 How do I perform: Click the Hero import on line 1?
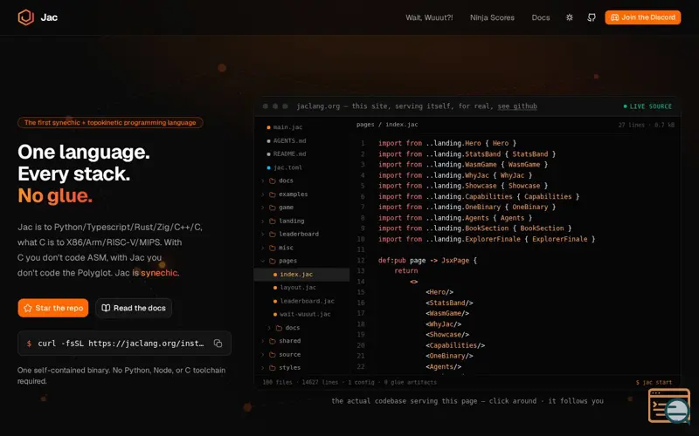[447, 143]
